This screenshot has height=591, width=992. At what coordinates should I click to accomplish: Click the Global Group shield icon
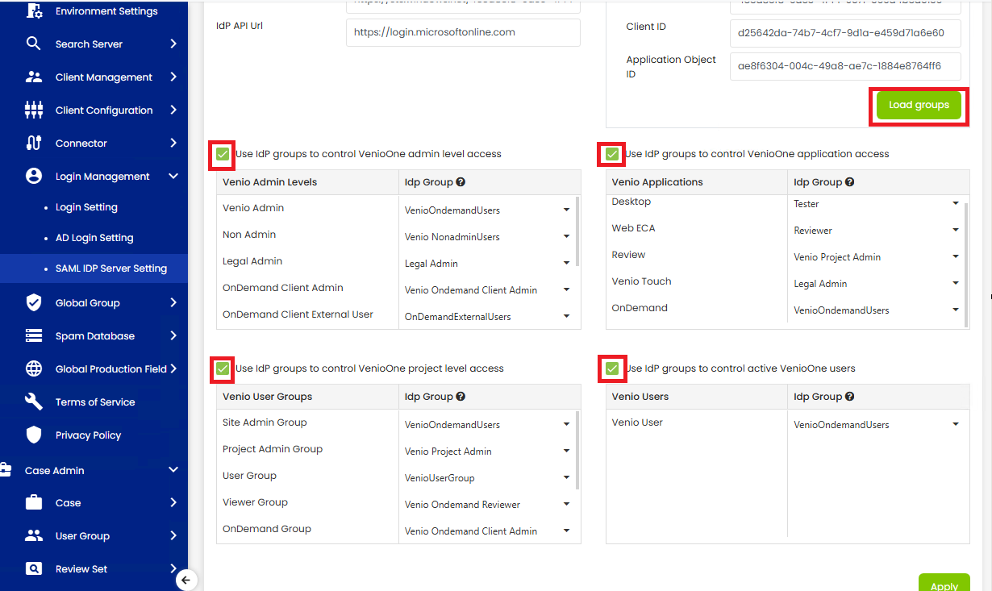pos(34,302)
